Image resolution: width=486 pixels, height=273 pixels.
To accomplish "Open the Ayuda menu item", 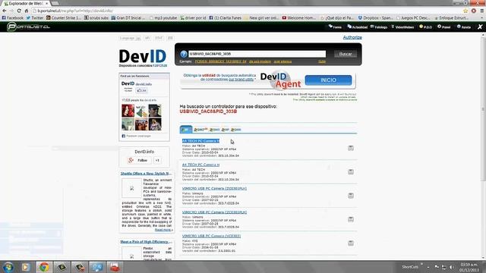I will pos(464,27).
